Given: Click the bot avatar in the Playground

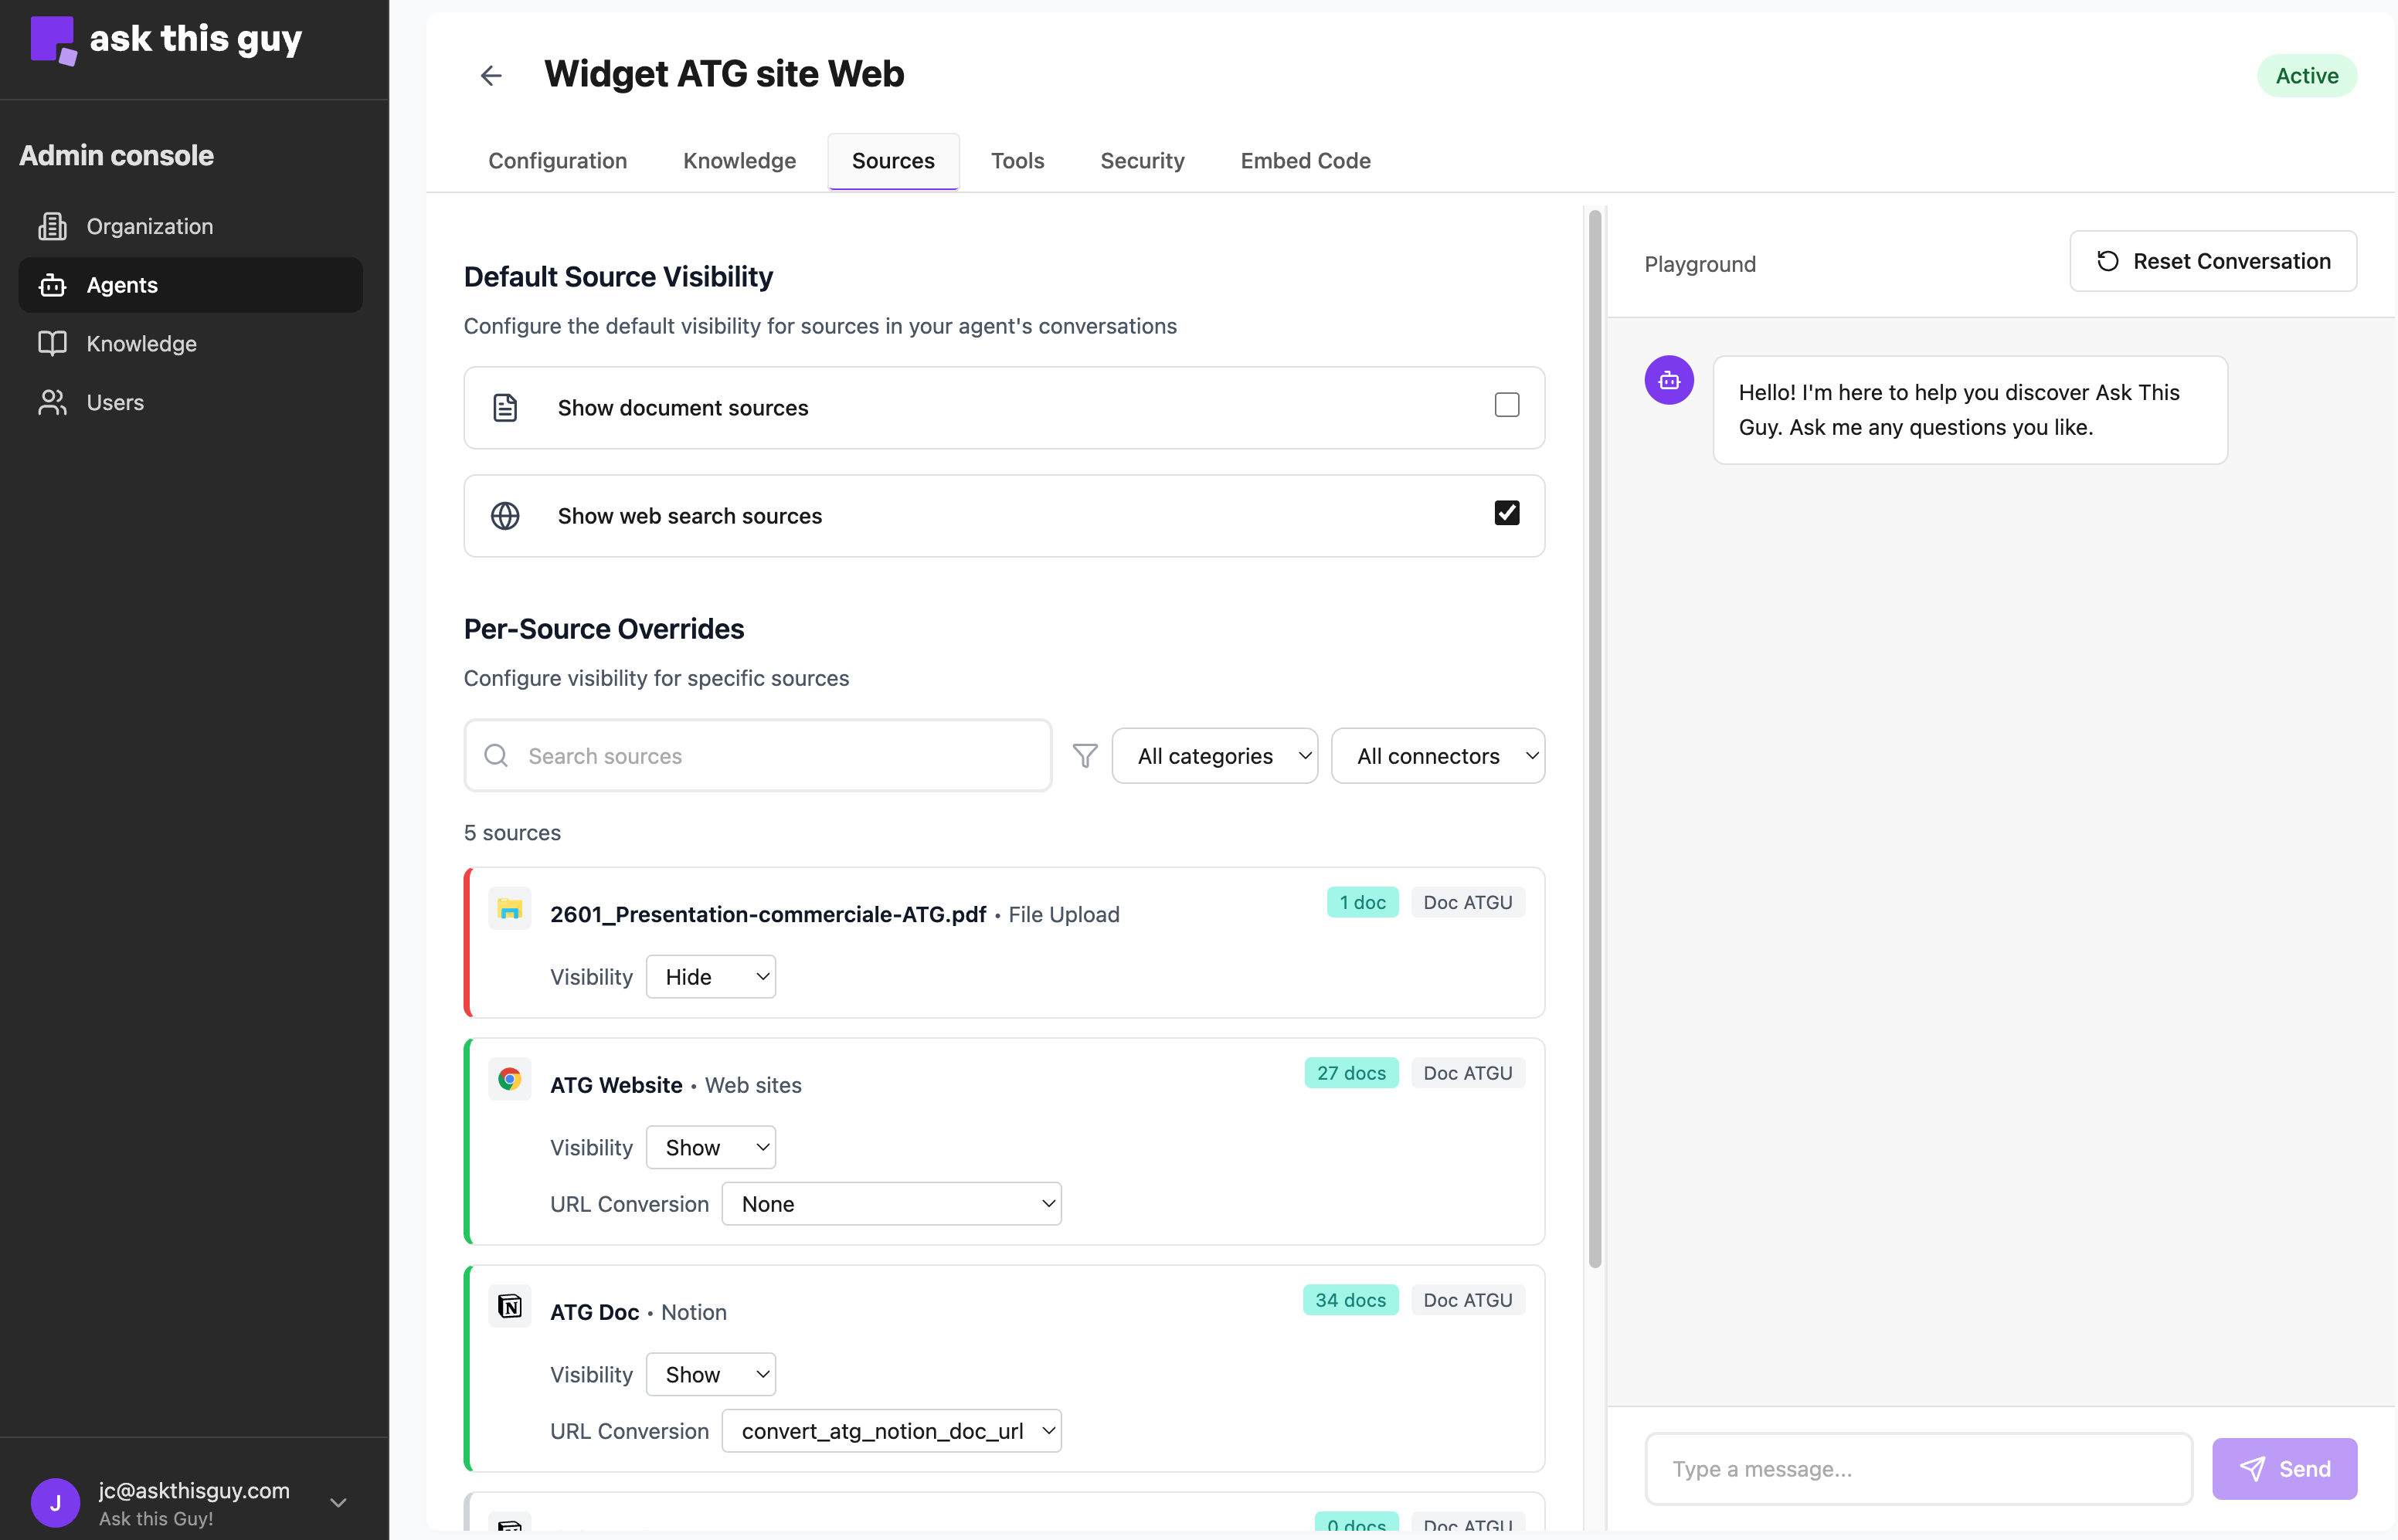Looking at the screenshot, I should (1668, 380).
